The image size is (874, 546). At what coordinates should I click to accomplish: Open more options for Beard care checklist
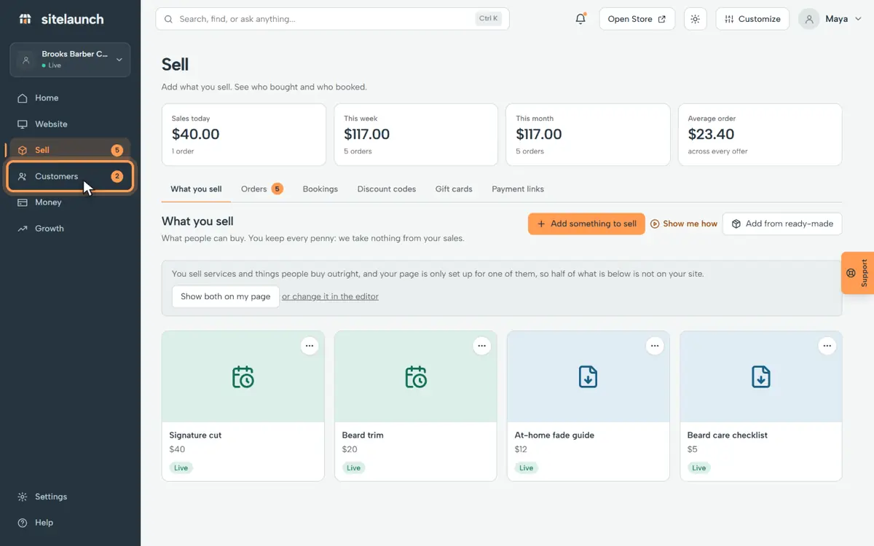pyautogui.click(x=827, y=346)
